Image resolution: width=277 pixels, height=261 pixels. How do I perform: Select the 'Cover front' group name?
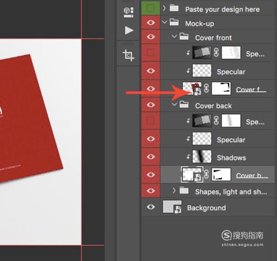coord(213,38)
